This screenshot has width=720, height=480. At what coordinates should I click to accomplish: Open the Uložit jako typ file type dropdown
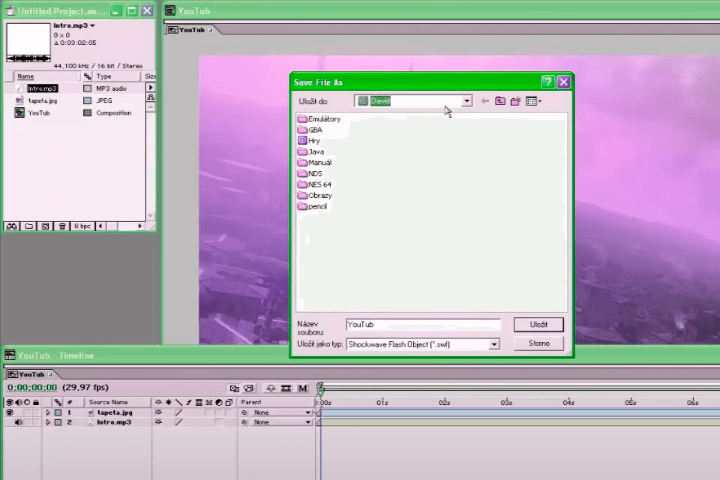[x=493, y=343]
